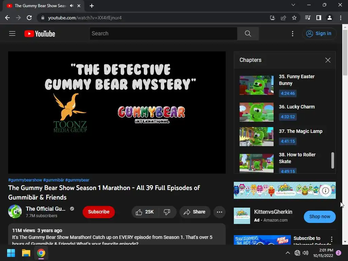View site lock information icon

pyautogui.click(x=43, y=18)
